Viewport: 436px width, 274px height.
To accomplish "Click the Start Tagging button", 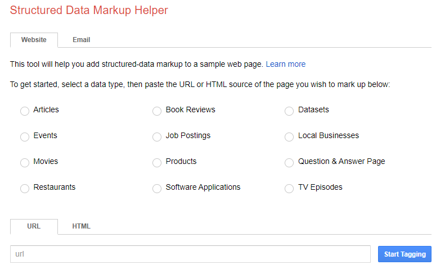I will pos(404,254).
